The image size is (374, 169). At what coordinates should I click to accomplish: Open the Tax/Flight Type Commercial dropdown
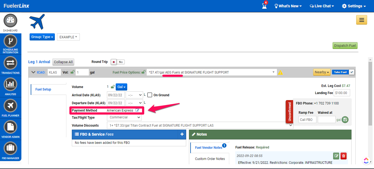[x=124, y=117]
